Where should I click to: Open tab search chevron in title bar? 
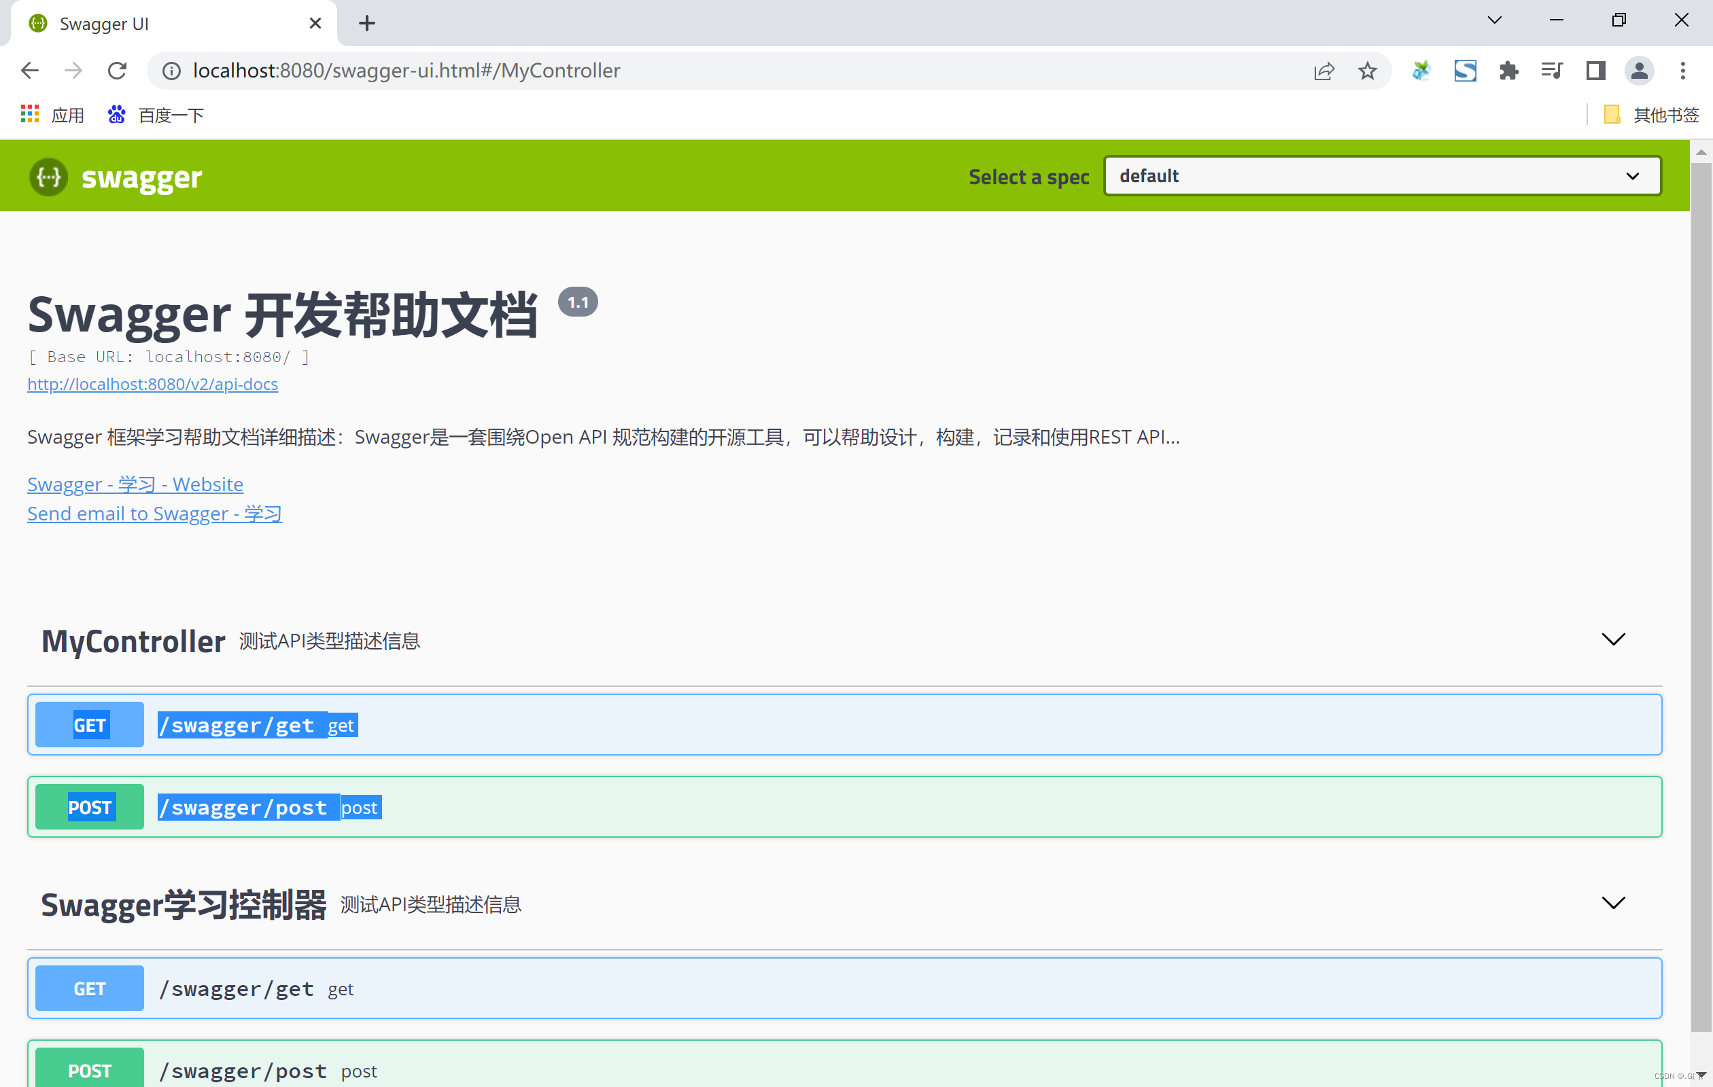coord(1495,20)
